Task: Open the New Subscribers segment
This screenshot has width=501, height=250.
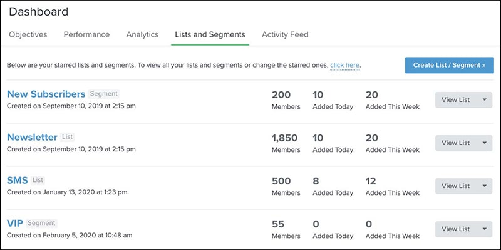Action: 46,94
